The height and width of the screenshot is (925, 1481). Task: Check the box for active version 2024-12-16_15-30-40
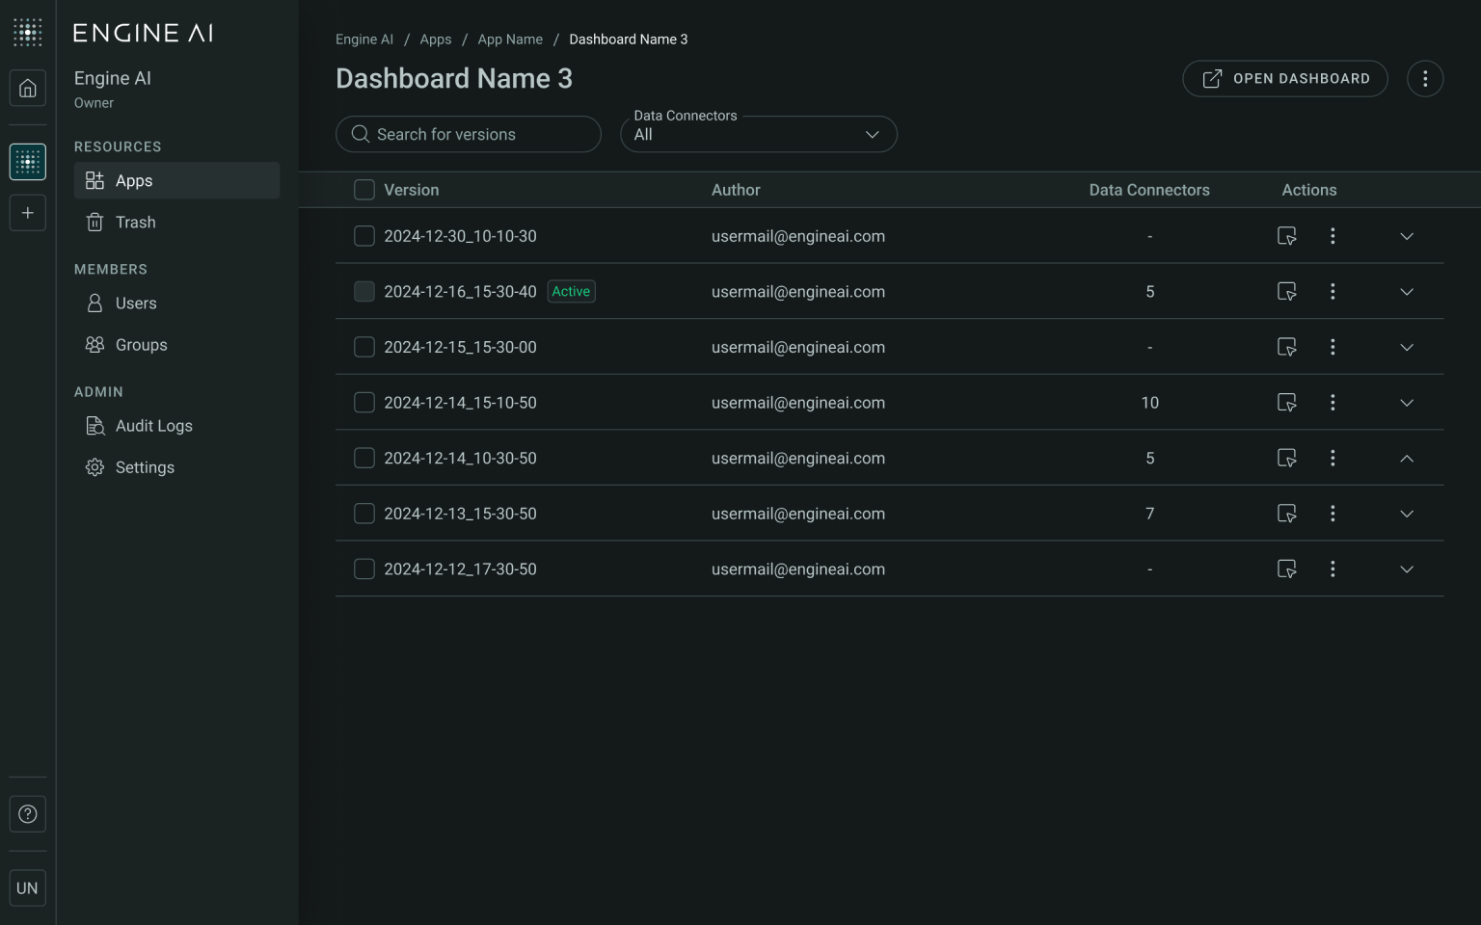pyautogui.click(x=364, y=291)
